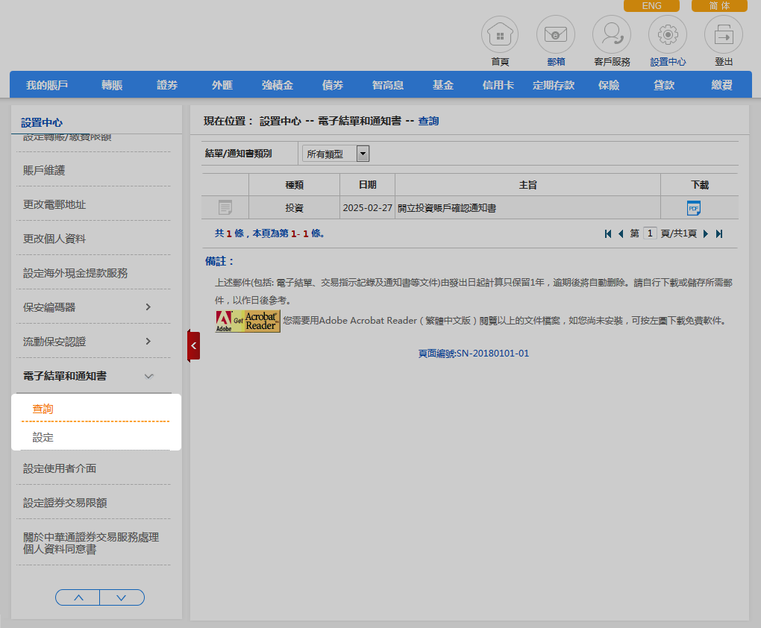Image resolution: width=761 pixels, height=628 pixels.
Task: Select 設定 under 電子結單和通知書
Action: [x=43, y=438]
